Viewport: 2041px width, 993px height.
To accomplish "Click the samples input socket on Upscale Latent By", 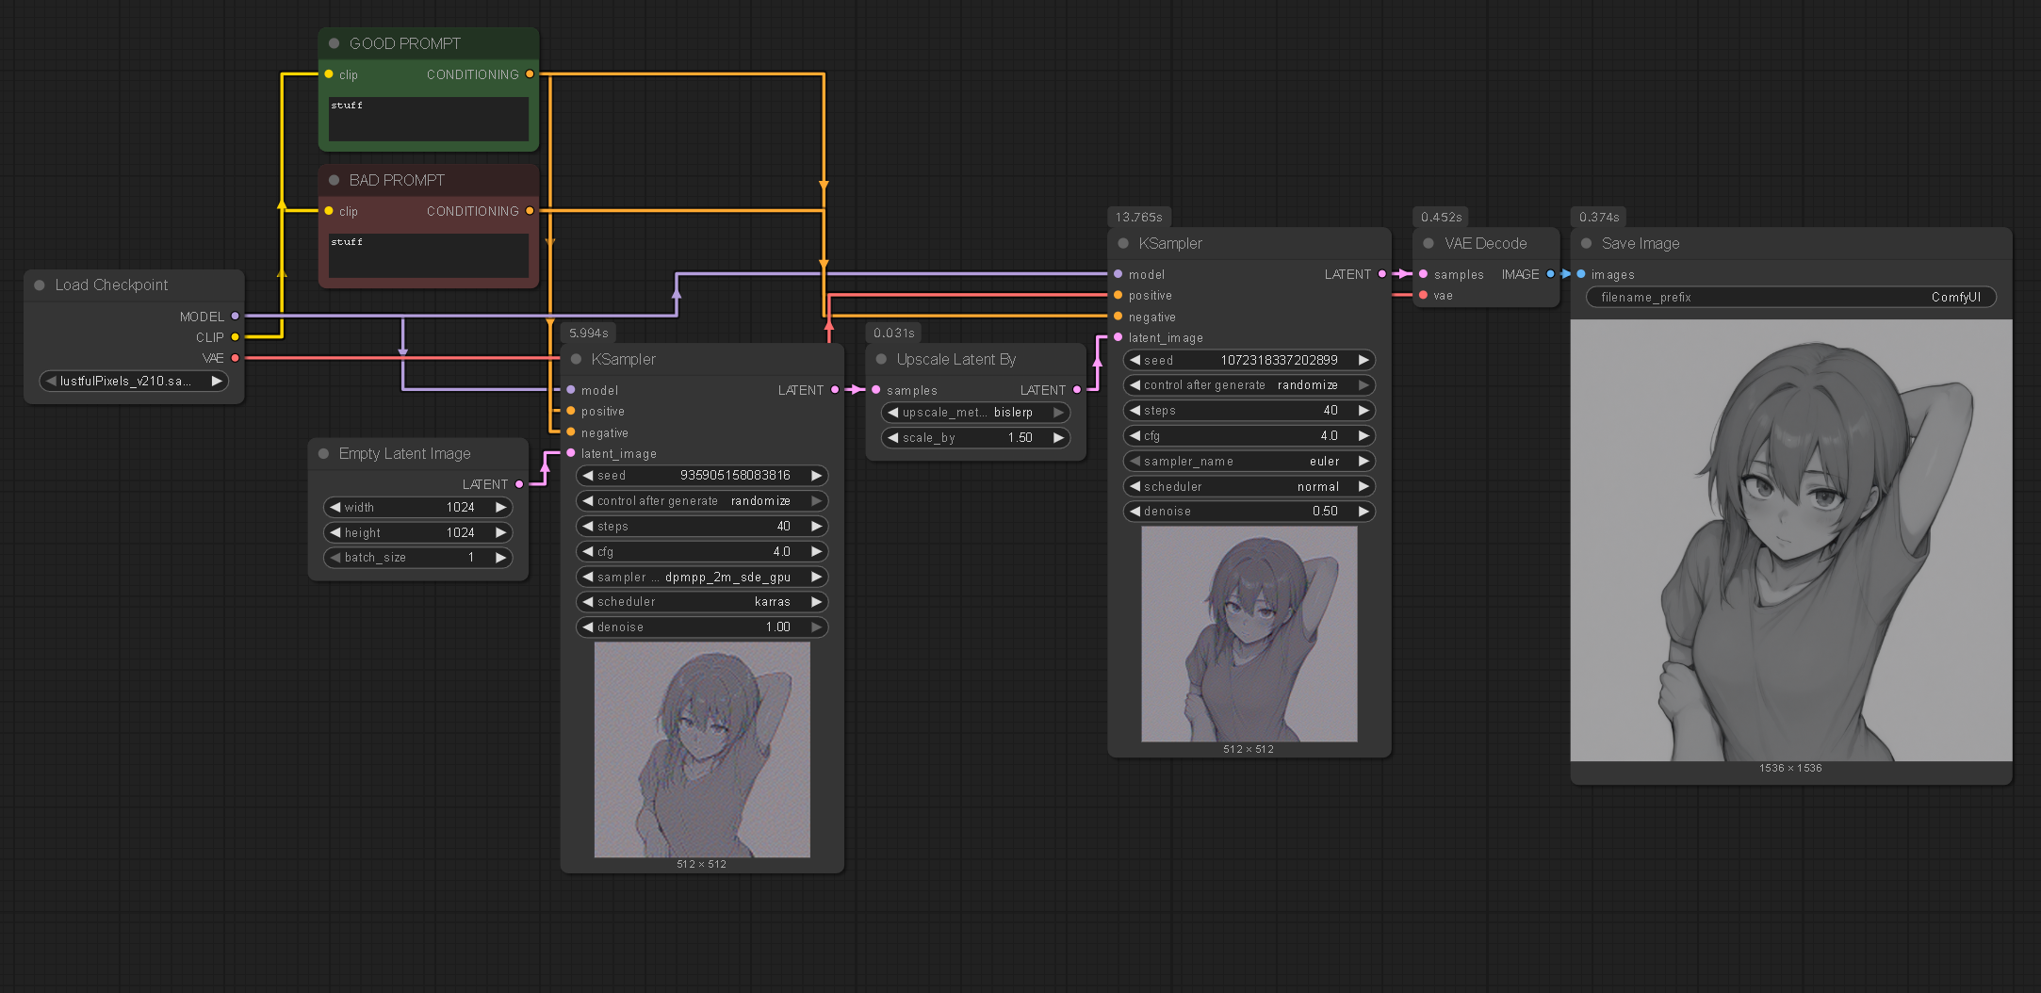I will [x=876, y=390].
